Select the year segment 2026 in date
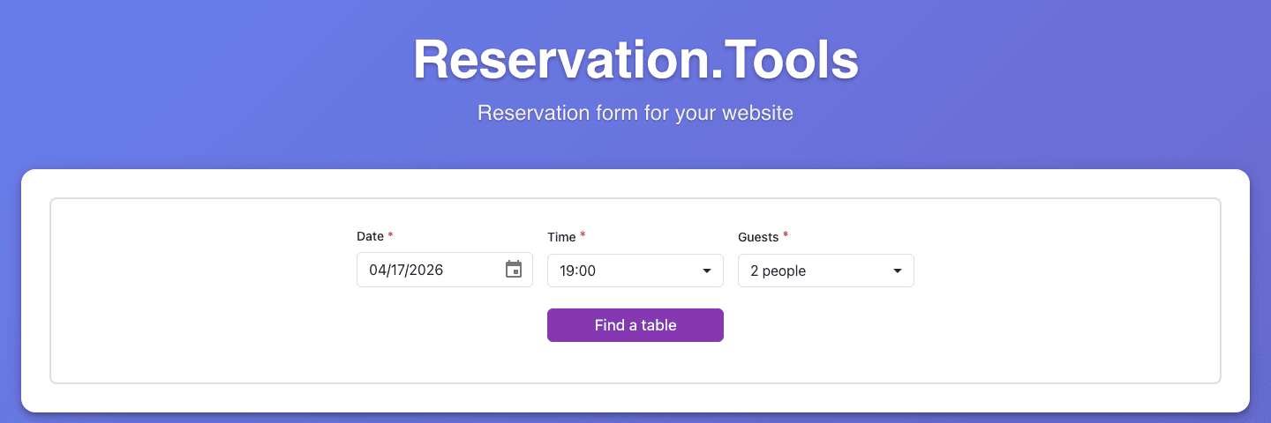 tap(427, 271)
